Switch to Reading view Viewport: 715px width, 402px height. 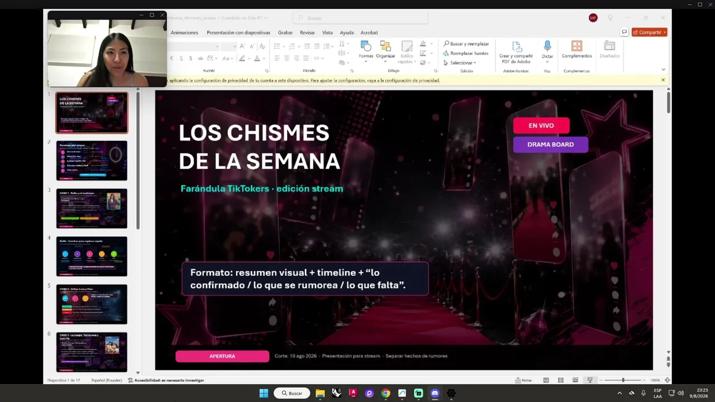click(x=575, y=380)
